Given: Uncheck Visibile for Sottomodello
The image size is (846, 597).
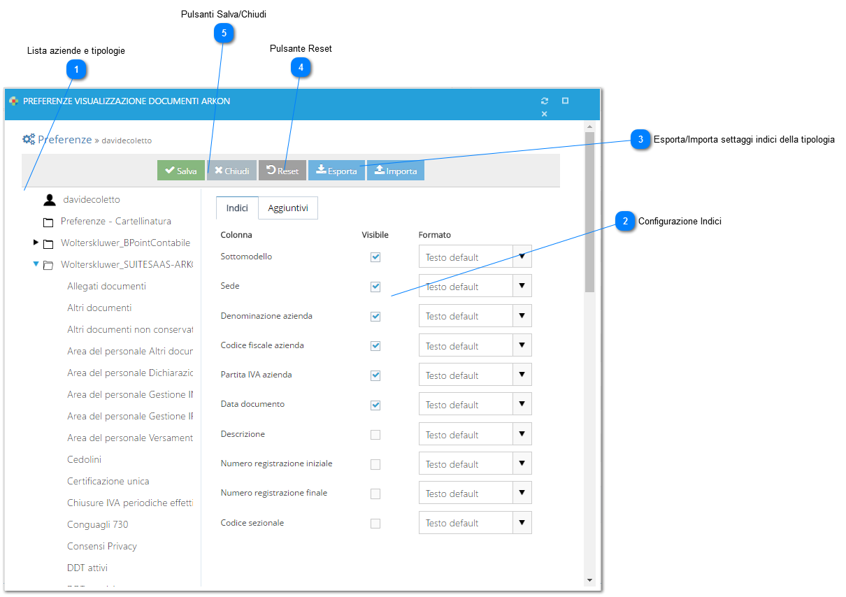Looking at the screenshot, I should click(x=375, y=257).
